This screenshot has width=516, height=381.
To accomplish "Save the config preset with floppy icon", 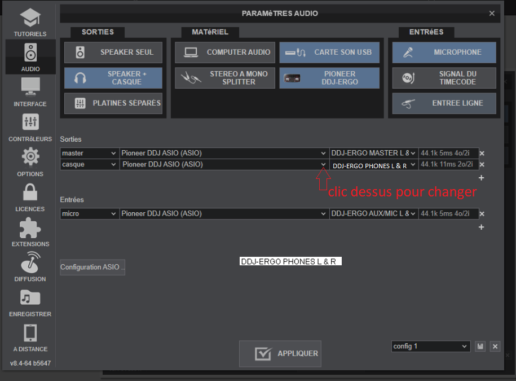I will 480,347.
